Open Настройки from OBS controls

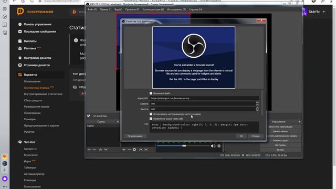pyautogui.click(x=280, y=145)
